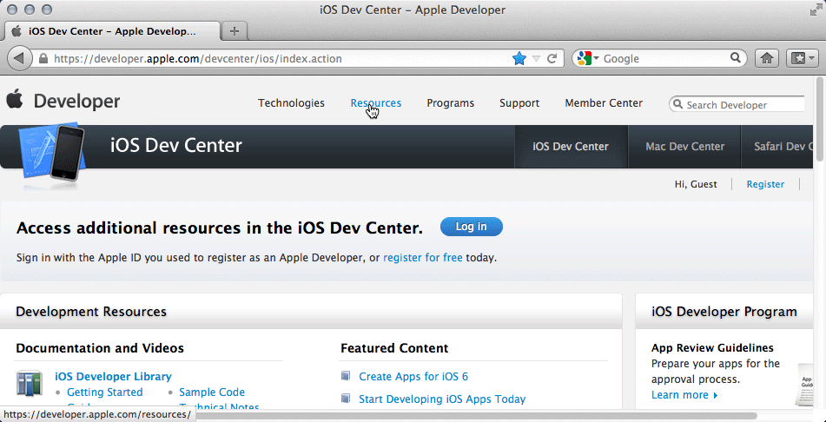Open the Support menu

(519, 103)
